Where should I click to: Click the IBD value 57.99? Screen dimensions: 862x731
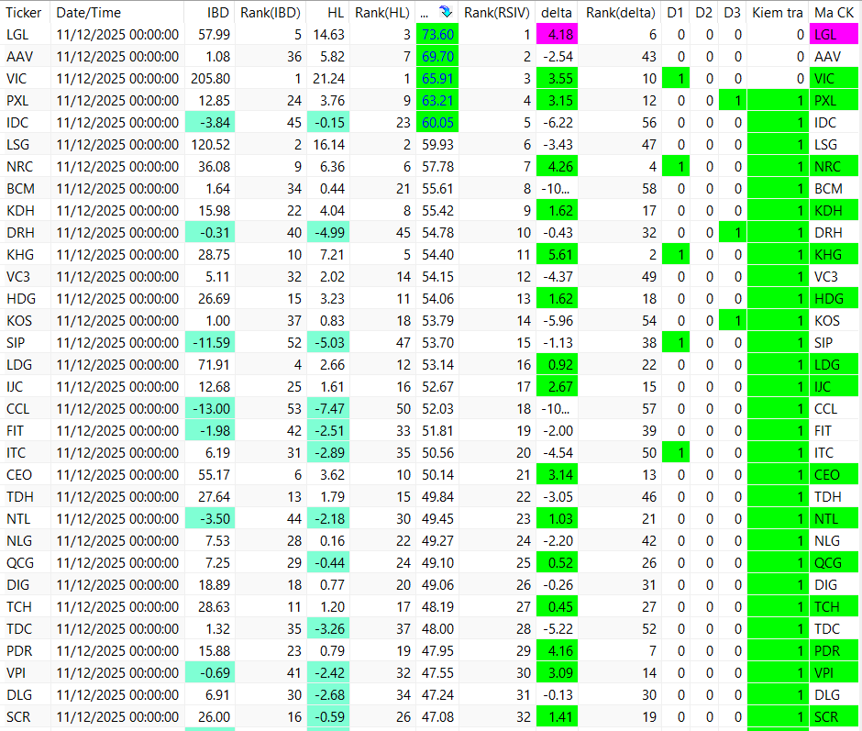point(215,35)
